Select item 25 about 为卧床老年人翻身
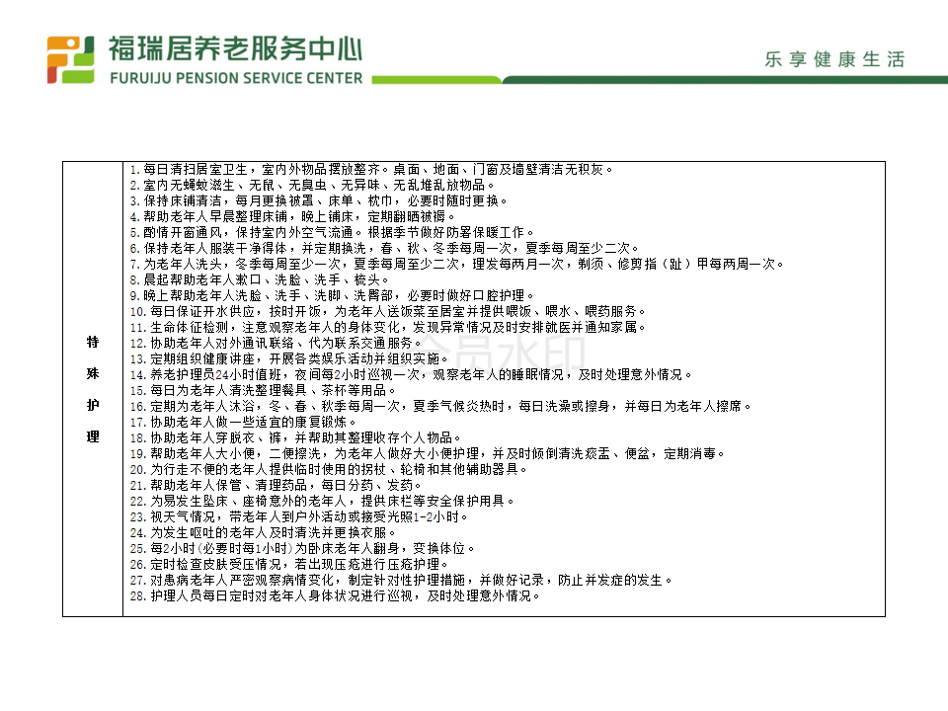948x711 pixels. (302, 548)
